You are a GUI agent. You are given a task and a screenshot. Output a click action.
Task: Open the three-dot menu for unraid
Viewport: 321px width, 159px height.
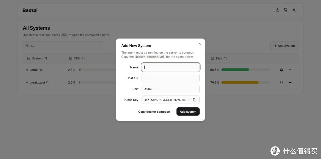tap(291, 70)
